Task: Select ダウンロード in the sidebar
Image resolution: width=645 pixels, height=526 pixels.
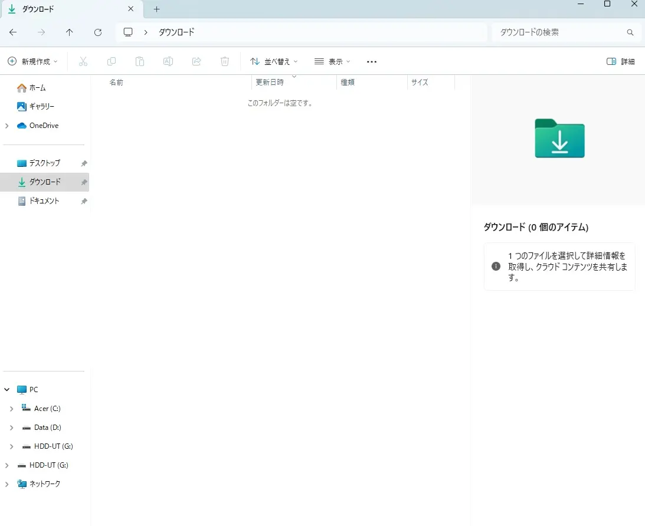Action: (45, 182)
